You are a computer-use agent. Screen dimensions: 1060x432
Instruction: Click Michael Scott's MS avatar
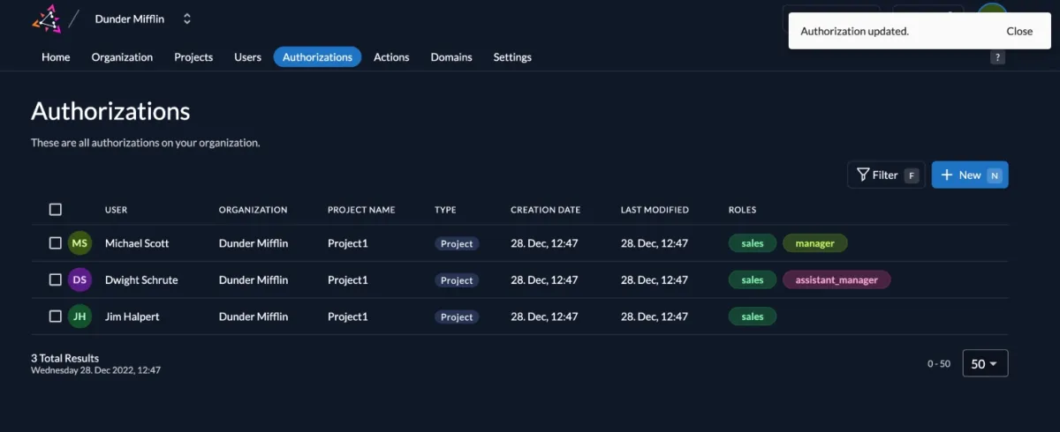(x=79, y=243)
